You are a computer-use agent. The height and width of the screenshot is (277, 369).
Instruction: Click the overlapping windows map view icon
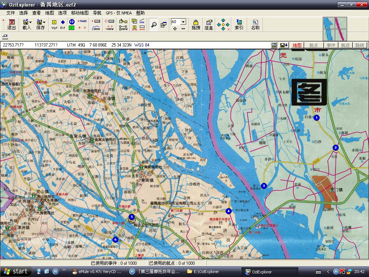coord(164,25)
